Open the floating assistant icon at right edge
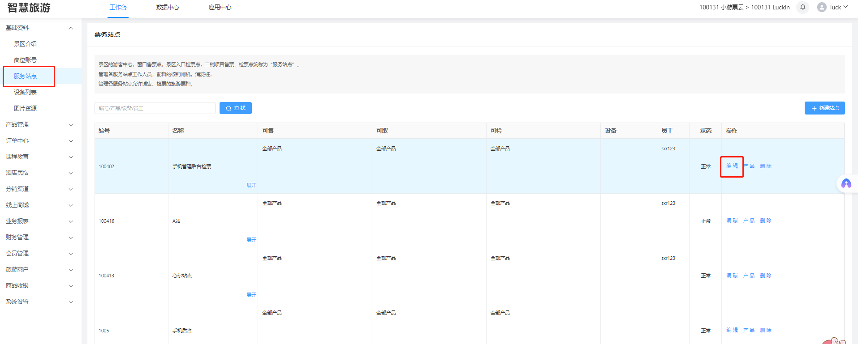Image resolution: width=858 pixels, height=344 pixels. click(x=846, y=183)
